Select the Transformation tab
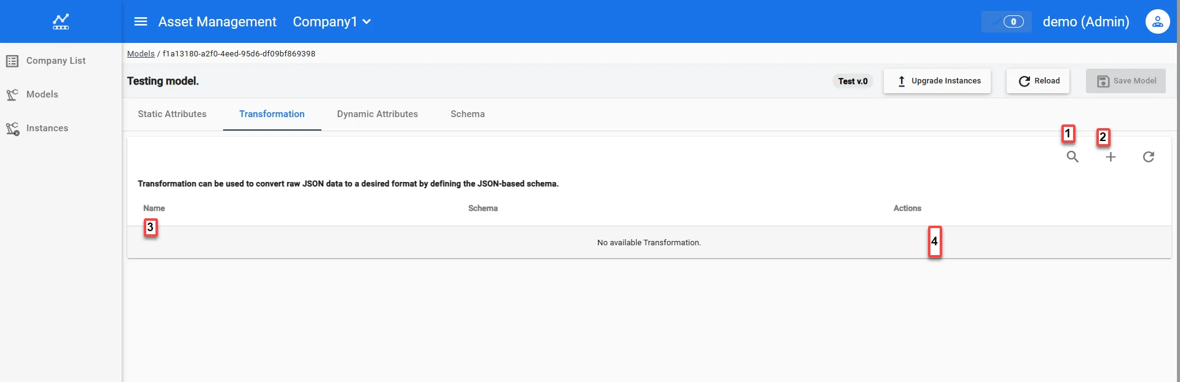 pyautogui.click(x=272, y=114)
